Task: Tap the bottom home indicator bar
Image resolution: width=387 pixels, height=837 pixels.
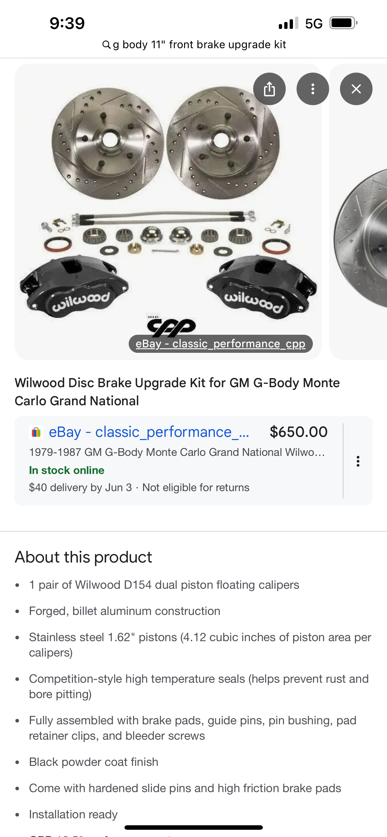Action: coord(194,827)
